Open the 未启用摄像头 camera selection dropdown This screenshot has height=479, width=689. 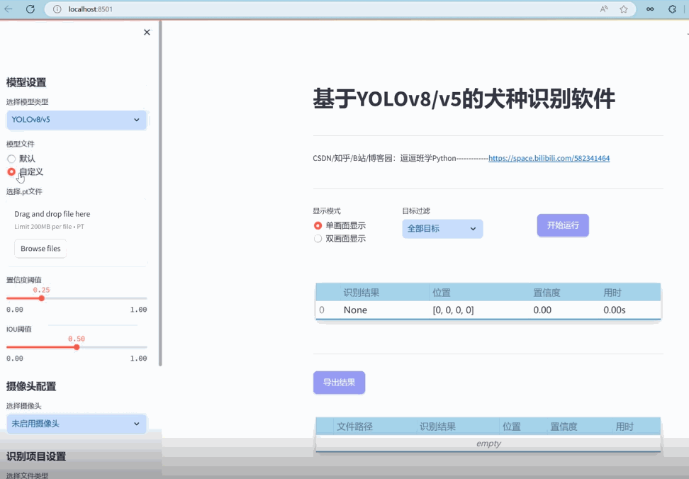[76, 423]
